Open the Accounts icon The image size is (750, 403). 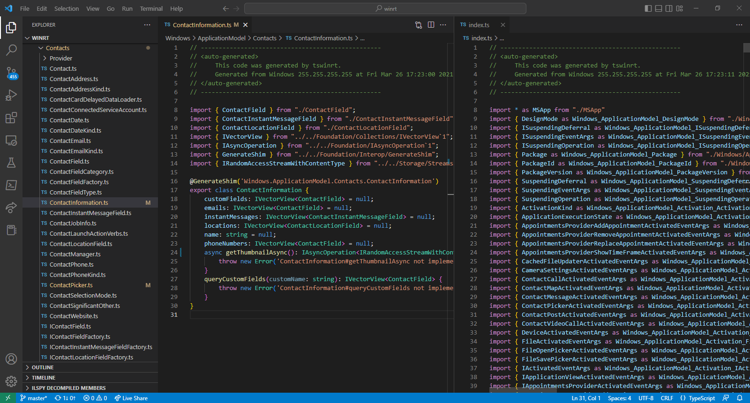tap(11, 359)
